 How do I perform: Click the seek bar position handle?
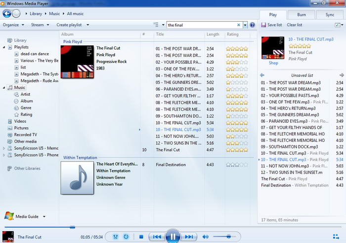72,227
